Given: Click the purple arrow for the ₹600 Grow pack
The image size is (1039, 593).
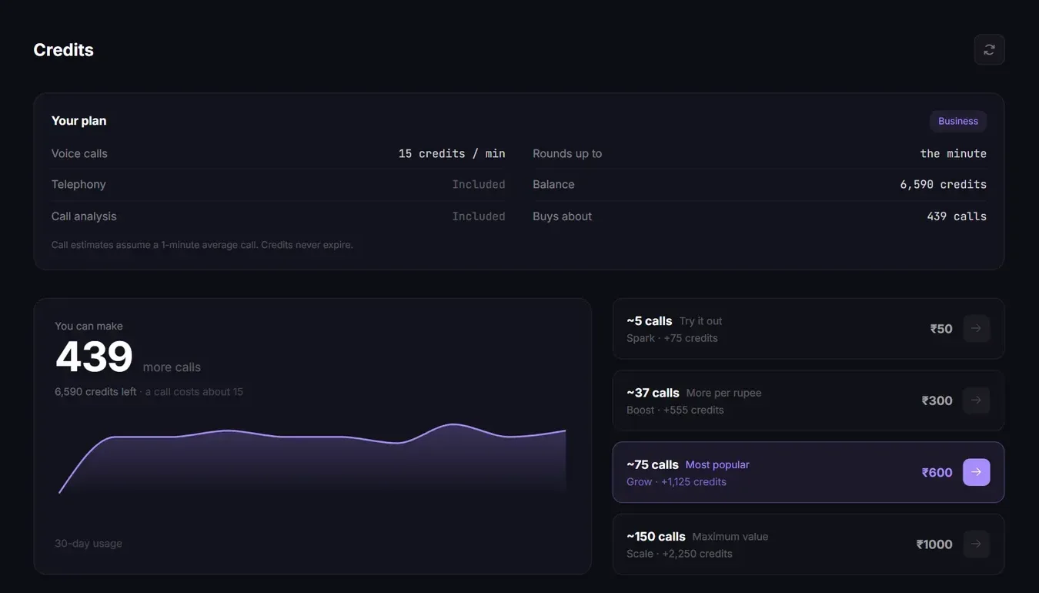Looking at the screenshot, I should (x=976, y=472).
